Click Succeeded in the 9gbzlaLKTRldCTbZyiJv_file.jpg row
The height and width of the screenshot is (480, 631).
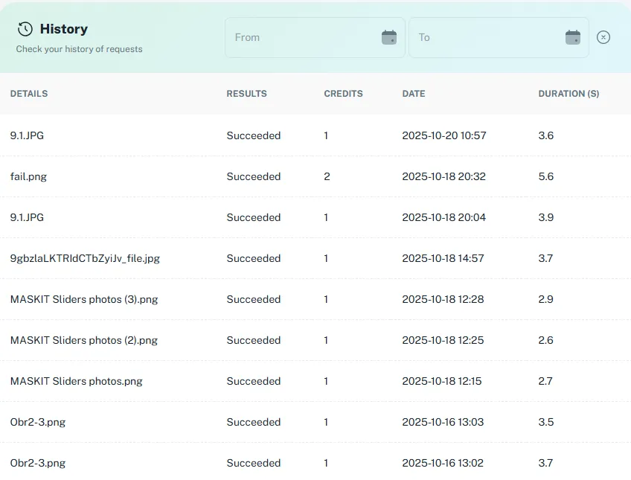click(254, 258)
